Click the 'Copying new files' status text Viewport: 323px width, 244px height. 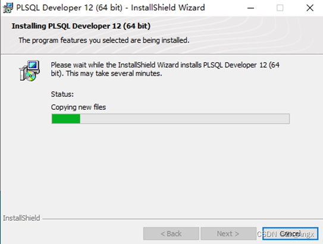click(79, 107)
